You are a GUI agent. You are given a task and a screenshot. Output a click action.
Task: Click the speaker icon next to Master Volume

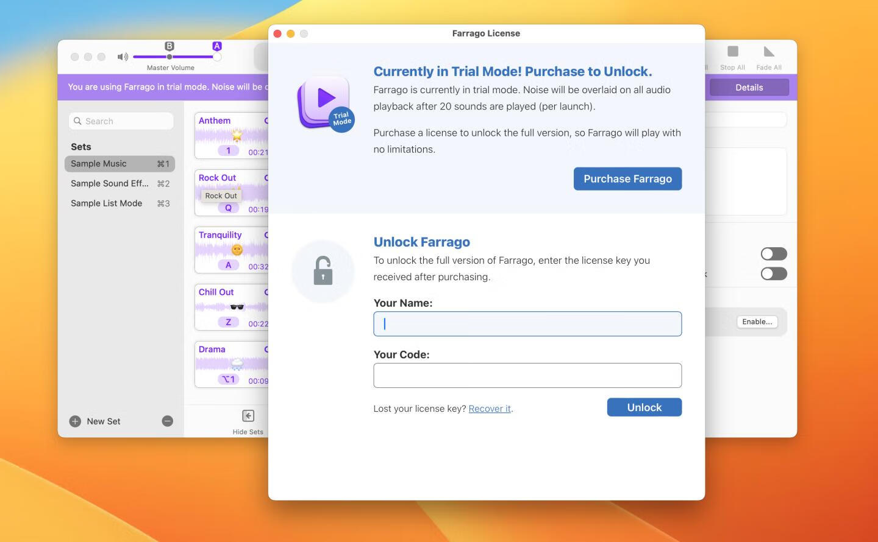(x=122, y=57)
